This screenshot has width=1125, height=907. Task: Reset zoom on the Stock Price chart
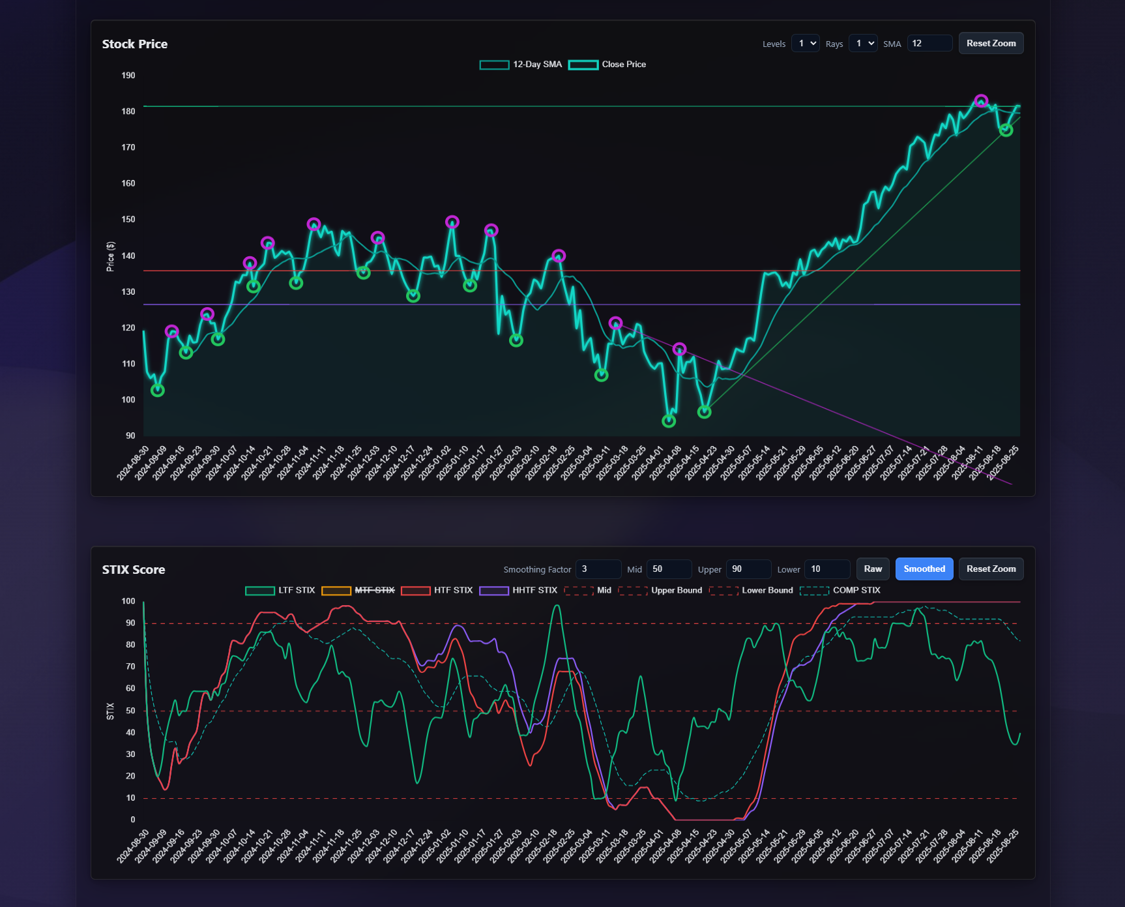click(991, 44)
